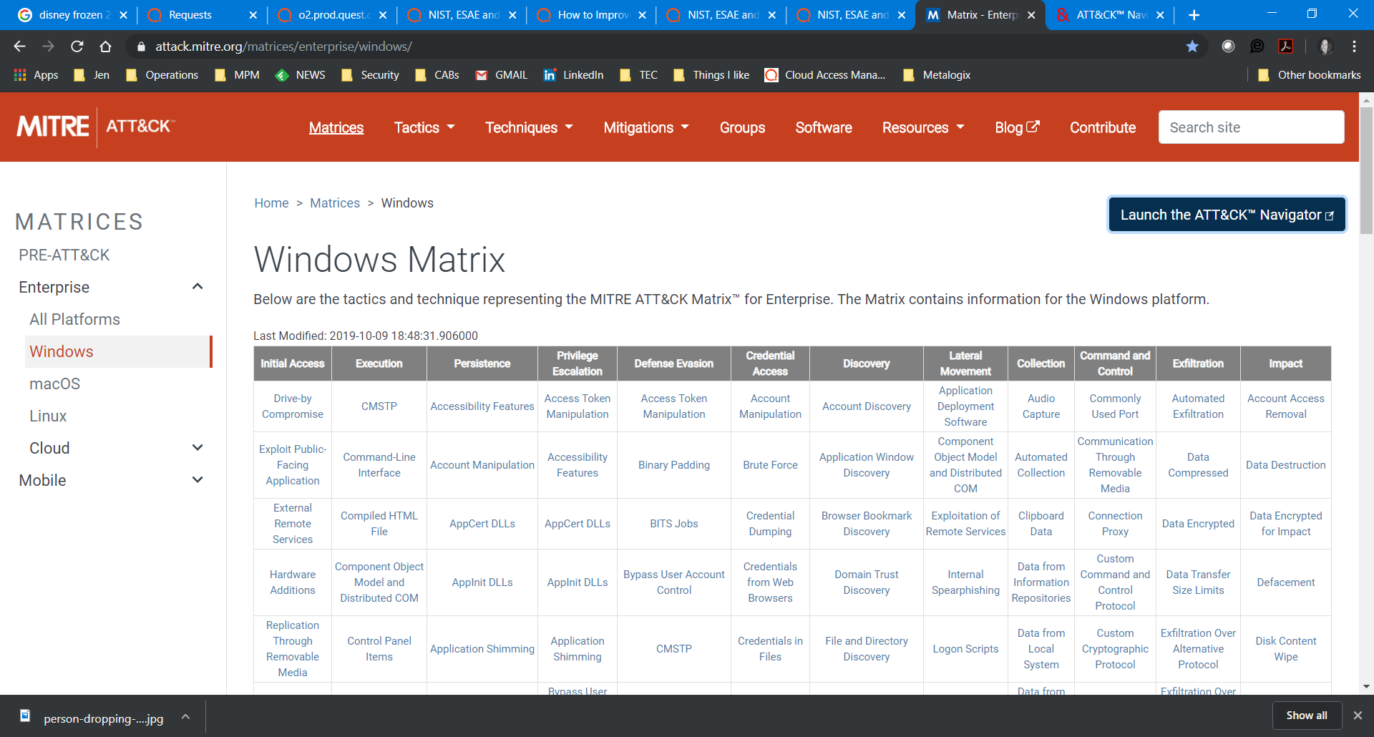Click the Apps grid bookmark icon
The image size is (1374, 737).
(20, 75)
